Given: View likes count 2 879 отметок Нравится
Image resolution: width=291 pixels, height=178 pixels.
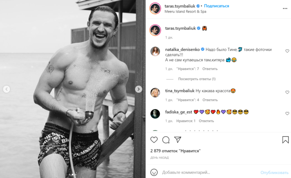Looking at the screenshot, I should coord(175,151).
